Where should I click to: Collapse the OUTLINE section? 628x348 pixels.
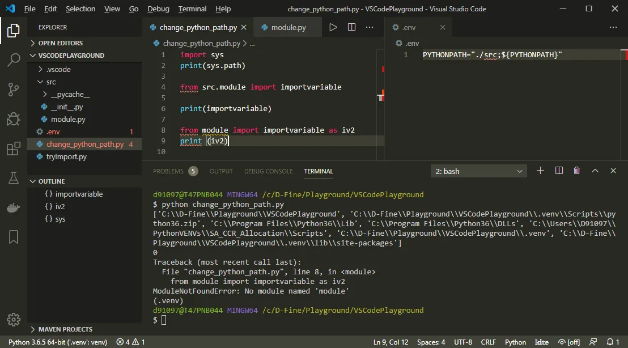[x=84, y=181]
